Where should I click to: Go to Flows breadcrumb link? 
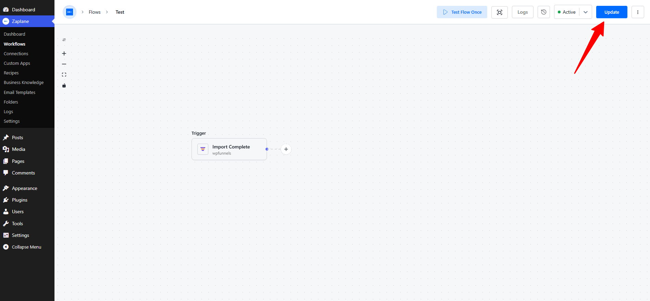pyautogui.click(x=95, y=12)
